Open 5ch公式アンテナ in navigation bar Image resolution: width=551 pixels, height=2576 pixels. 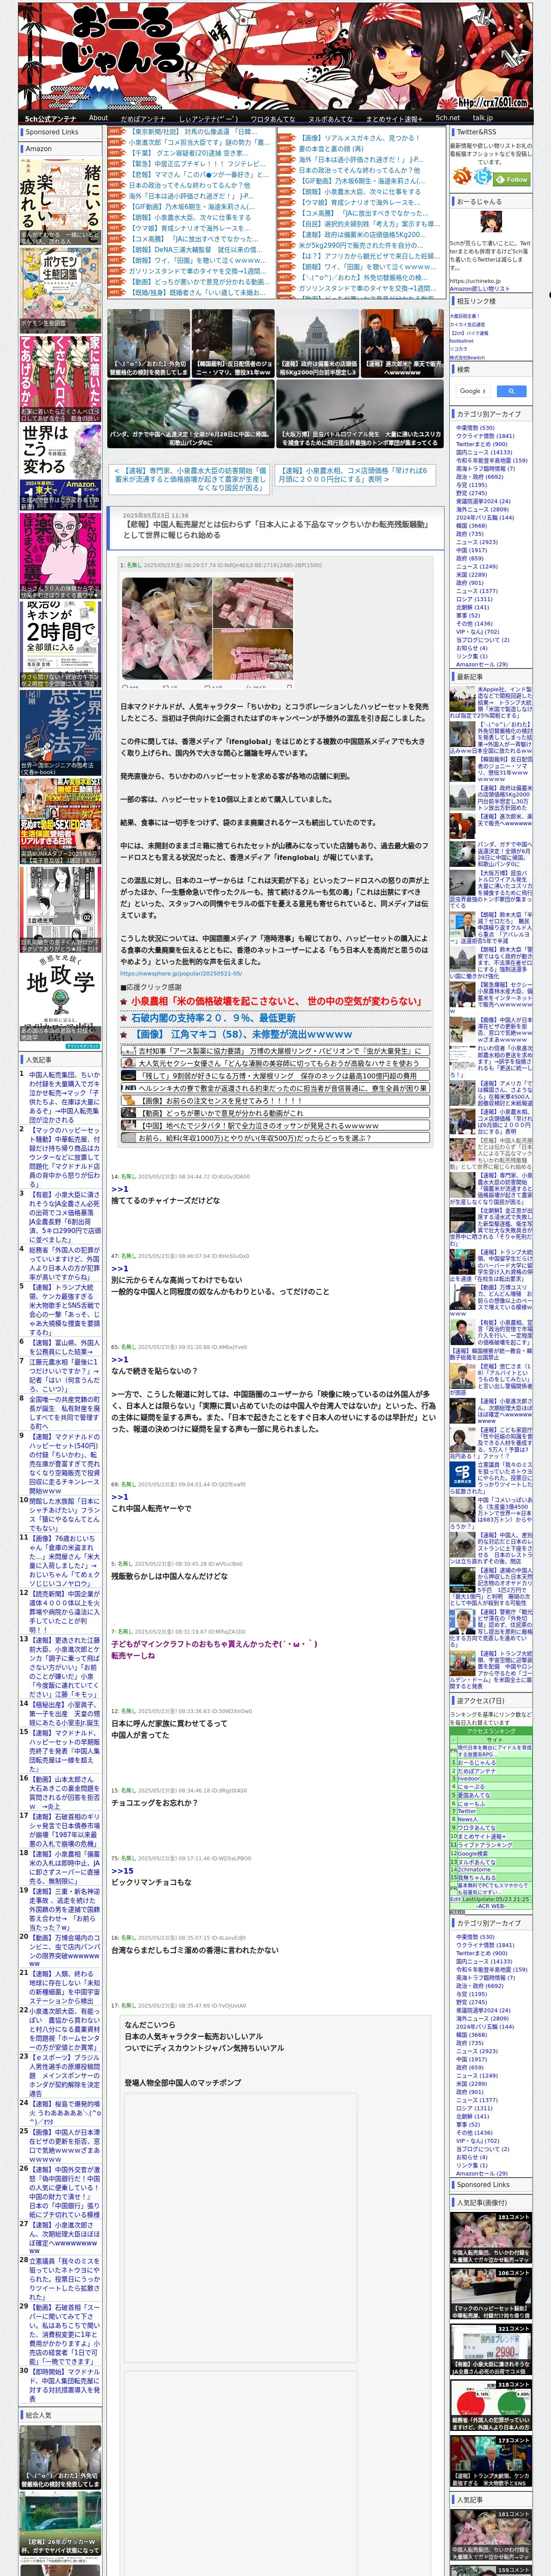(50, 118)
